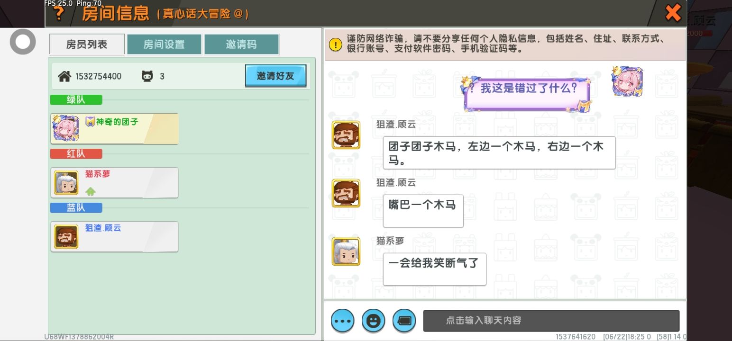Select player 狙渣.顾云 in blue team
The image size is (732, 341).
[x=115, y=236]
